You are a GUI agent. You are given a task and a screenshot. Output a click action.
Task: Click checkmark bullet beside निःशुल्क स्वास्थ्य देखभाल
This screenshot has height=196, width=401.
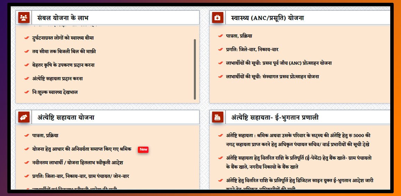coord(27,92)
